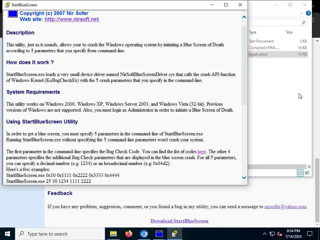Viewport: 320px width, 240px height.
Task: Click the File Explorer search box
Action: click(x=278, y=22)
